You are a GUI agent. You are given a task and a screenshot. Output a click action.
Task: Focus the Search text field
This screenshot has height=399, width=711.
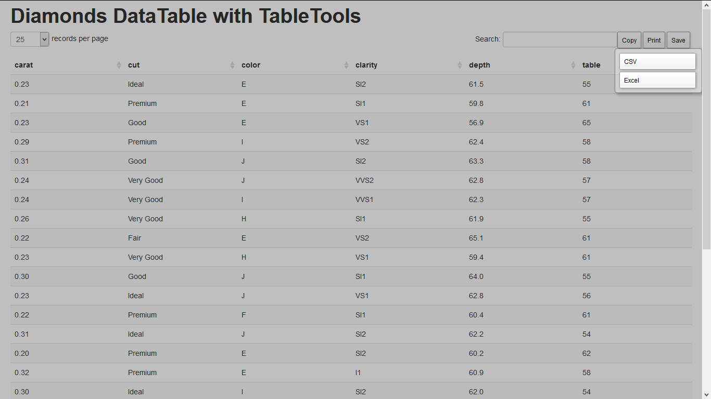click(x=560, y=39)
